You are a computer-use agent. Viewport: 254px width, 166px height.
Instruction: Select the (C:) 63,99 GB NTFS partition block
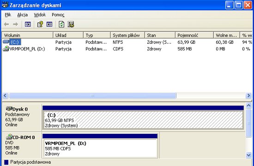point(143,120)
